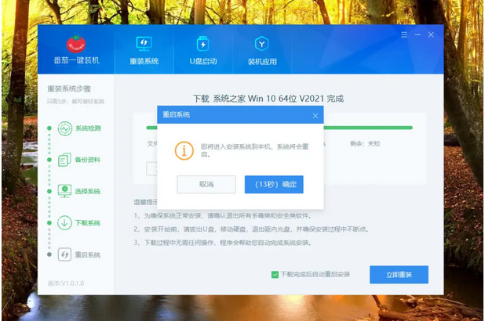The image size is (485, 321).
Task: Click the orange info icon in dialog
Action: 184,150
